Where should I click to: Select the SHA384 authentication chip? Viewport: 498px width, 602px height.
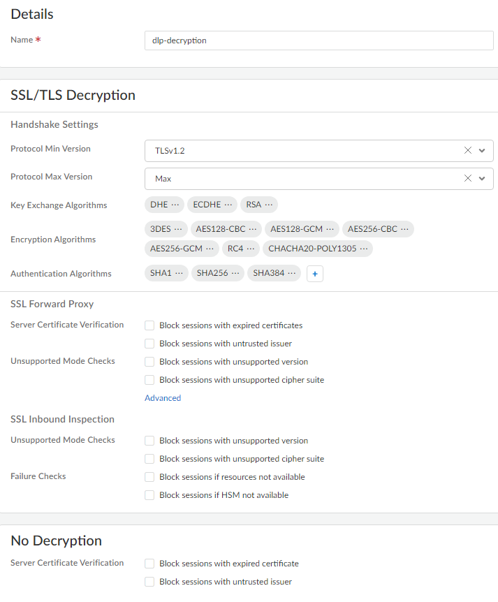point(269,274)
